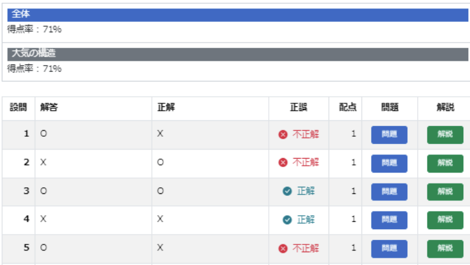The image size is (470, 265).
Task: Open the 問題 button for question 5
Action: 389,249
